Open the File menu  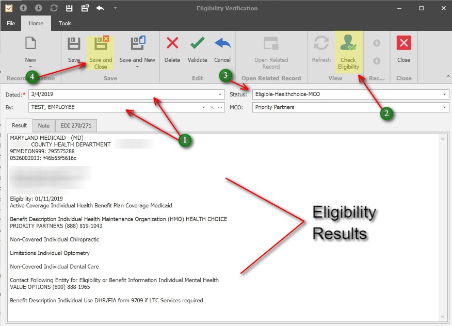10,23
